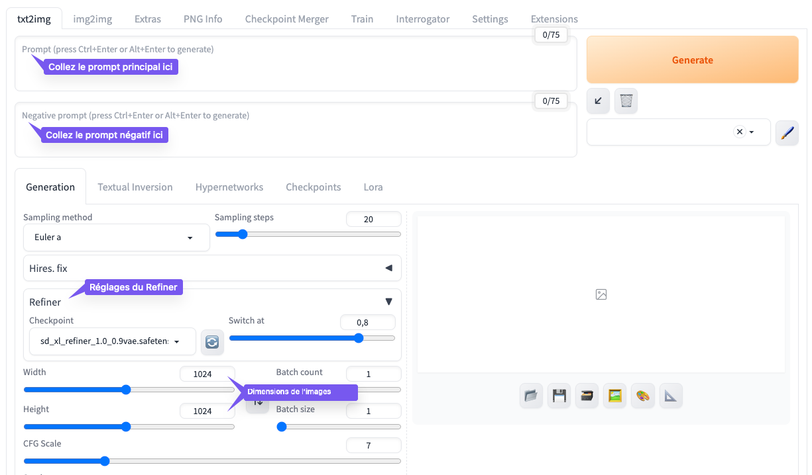Send image to img2img using picture icon
This screenshot has width=812, height=475.
[614, 396]
